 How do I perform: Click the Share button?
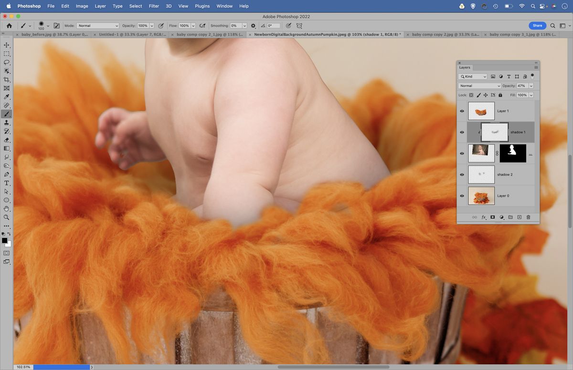click(538, 26)
